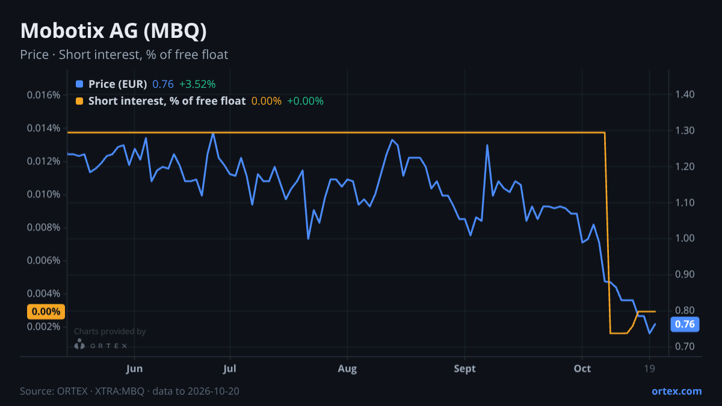Click the 1.20 right axis label

click(x=685, y=167)
